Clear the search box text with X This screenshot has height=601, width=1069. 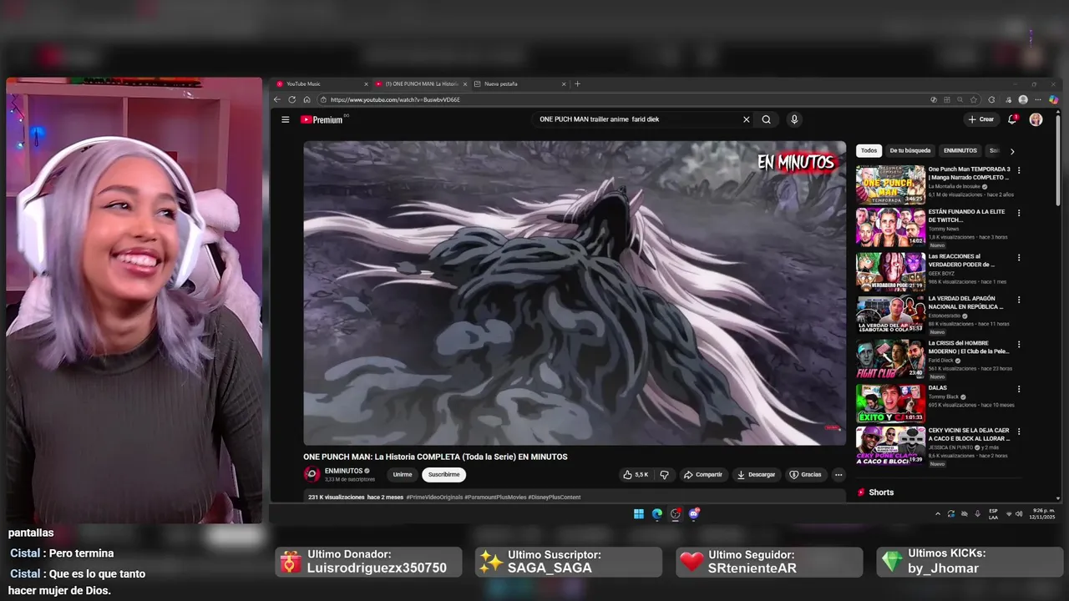point(747,119)
